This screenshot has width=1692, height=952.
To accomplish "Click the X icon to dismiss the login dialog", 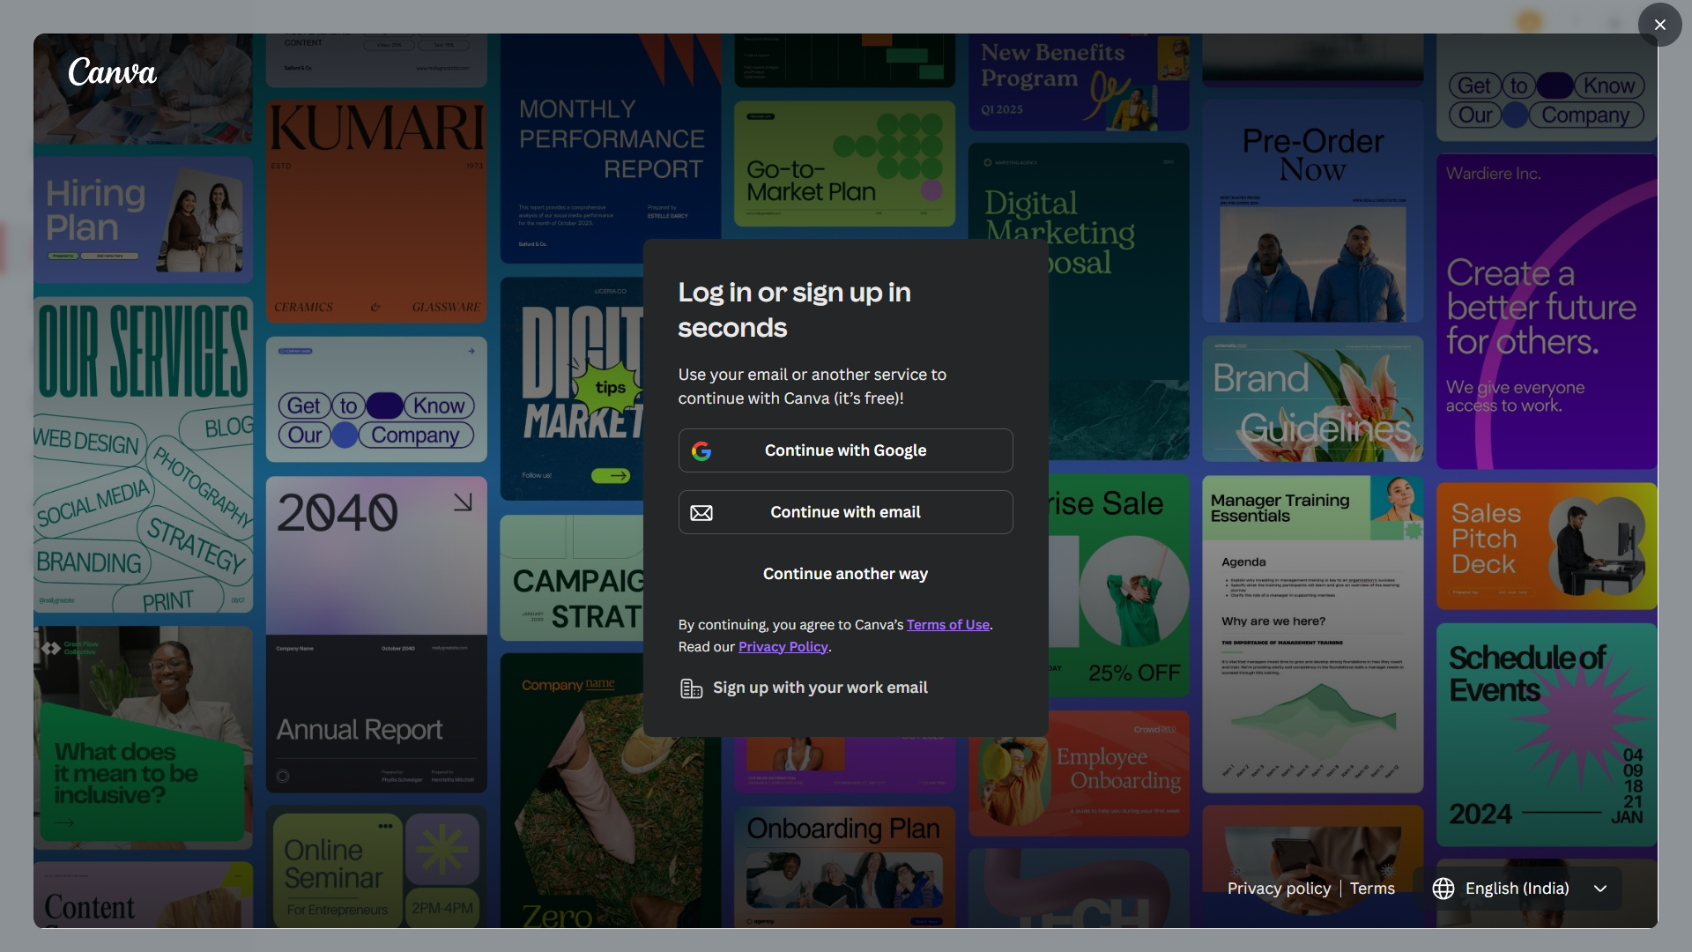I will click(1659, 25).
